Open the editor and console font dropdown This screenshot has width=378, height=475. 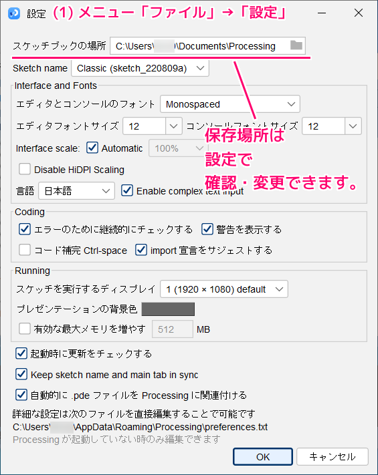230,104
